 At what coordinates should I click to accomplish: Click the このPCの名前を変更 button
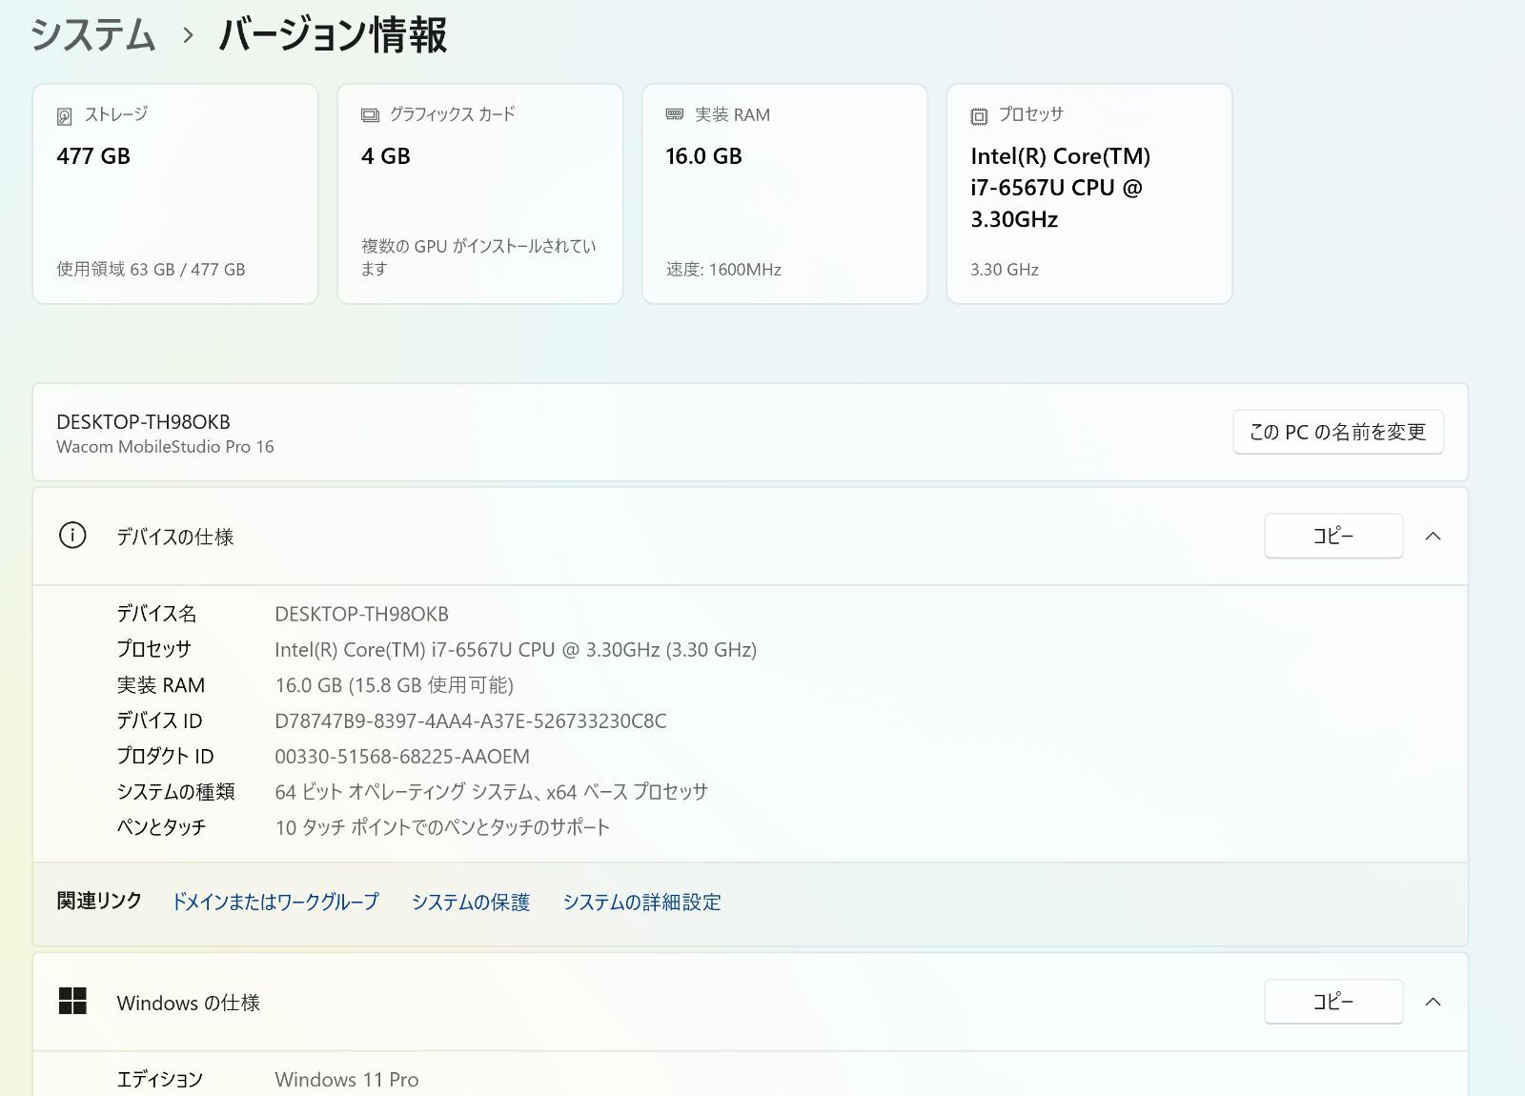point(1337,432)
